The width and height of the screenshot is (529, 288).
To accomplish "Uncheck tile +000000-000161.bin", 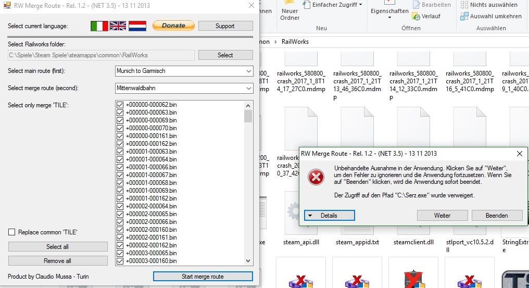I will (120, 136).
